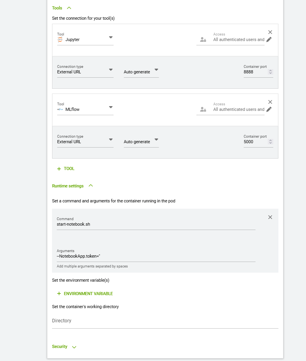306x361 pixels.
Task: Add another tool with the + TOOL button
Action: coord(65,169)
